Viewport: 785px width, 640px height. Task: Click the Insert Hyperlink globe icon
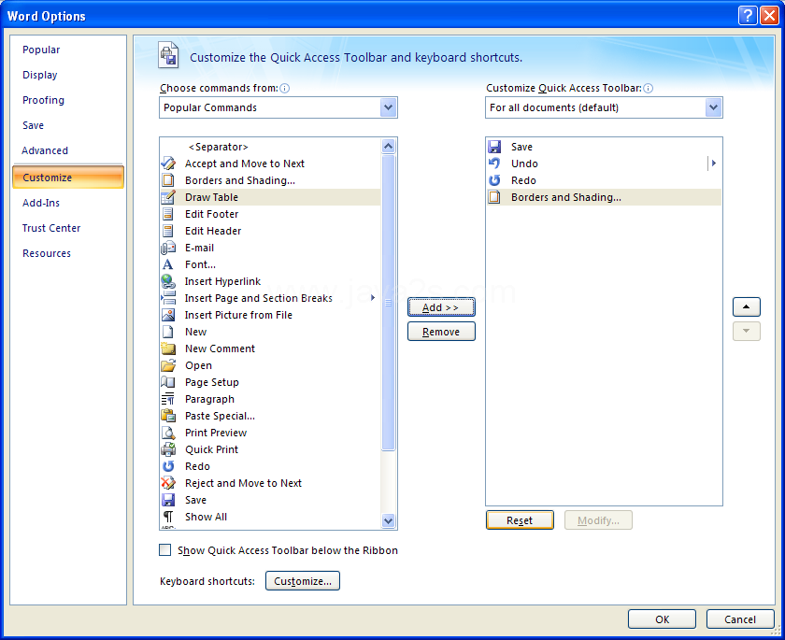168,281
